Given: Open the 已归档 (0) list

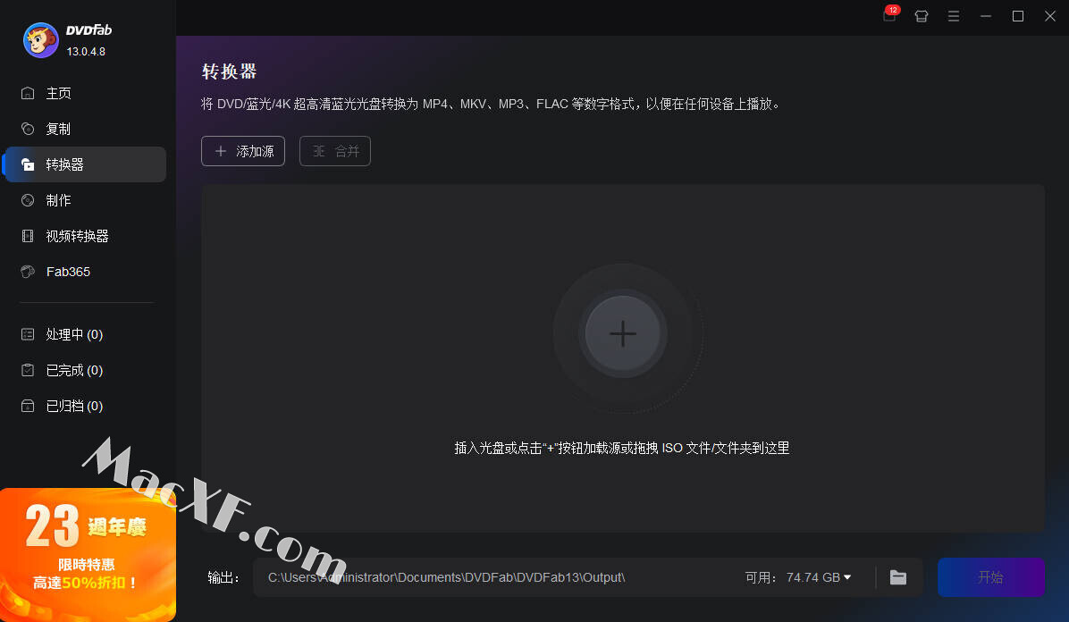Looking at the screenshot, I should point(74,406).
